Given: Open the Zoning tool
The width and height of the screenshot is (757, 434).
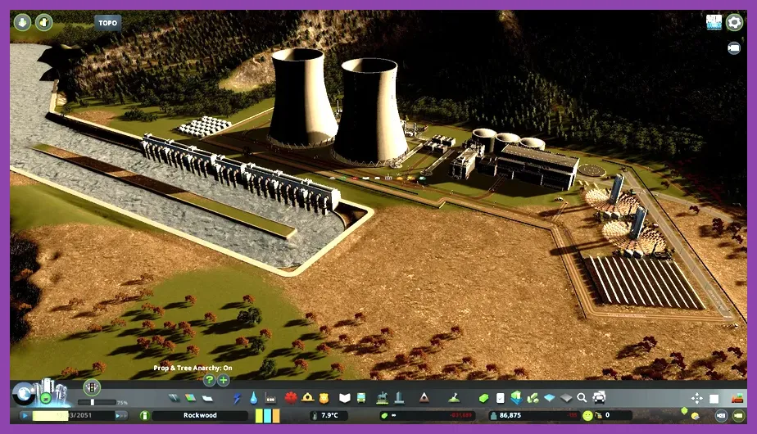Looking at the screenshot, I should (x=191, y=398).
